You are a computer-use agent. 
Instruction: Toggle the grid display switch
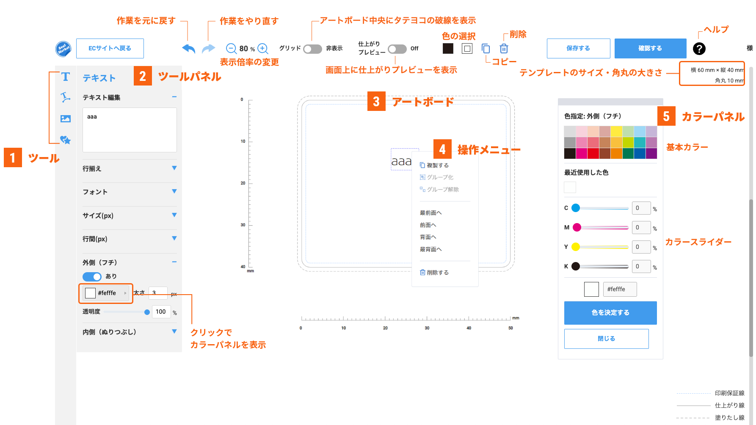click(x=312, y=49)
